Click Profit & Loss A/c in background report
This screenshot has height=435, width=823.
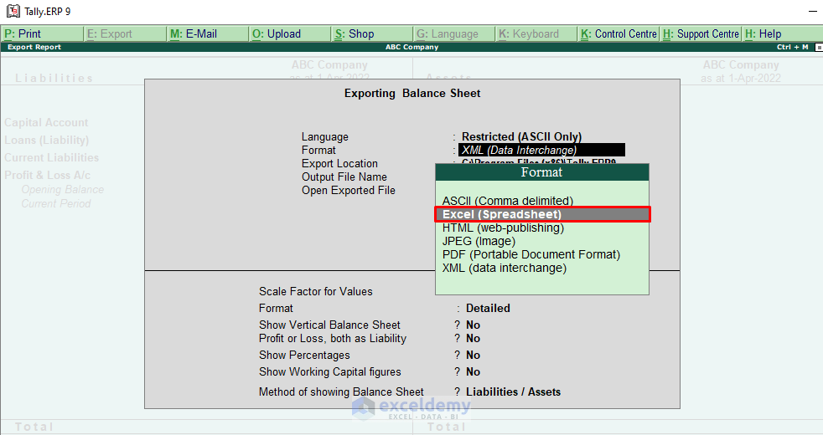point(47,176)
